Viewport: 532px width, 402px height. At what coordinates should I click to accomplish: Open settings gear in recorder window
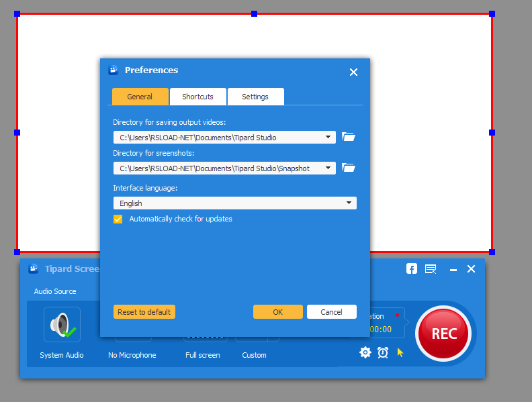point(365,352)
